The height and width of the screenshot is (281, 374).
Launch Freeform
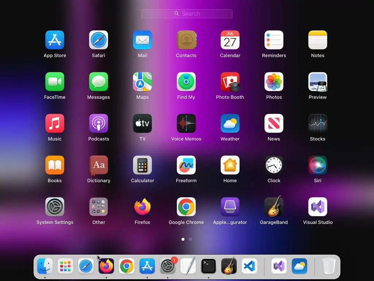(x=186, y=165)
